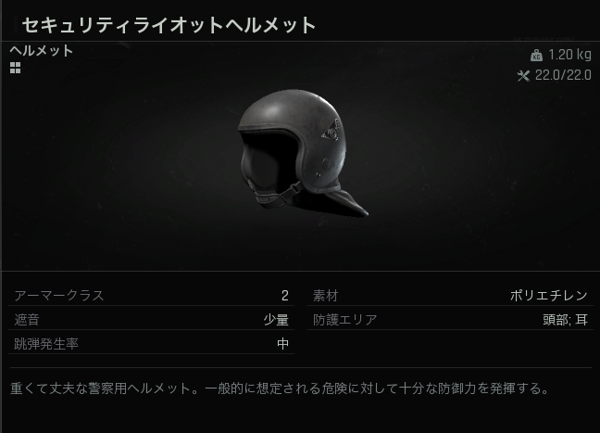Click the helmet 3D preview image
The image size is (600, 433).
303,153
